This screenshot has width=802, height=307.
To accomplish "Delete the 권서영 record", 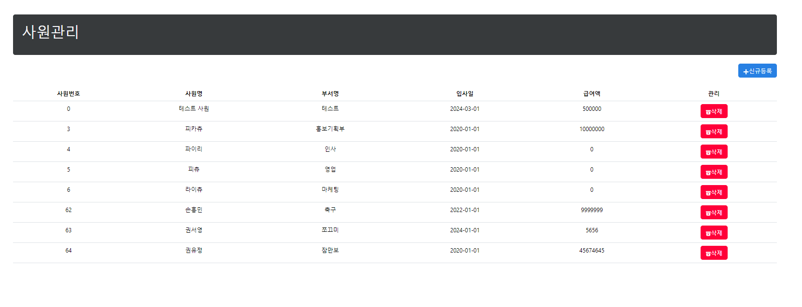I will [x=714, y=233].
